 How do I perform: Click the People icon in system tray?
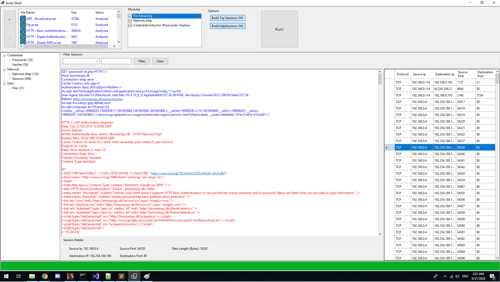pyautogui.click(x=436, y=277)
